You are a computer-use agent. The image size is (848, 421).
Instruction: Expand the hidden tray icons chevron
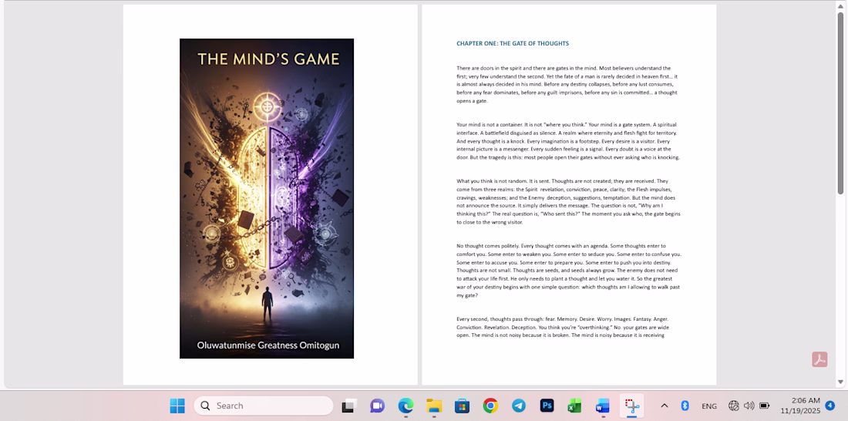tap(665, 406)
